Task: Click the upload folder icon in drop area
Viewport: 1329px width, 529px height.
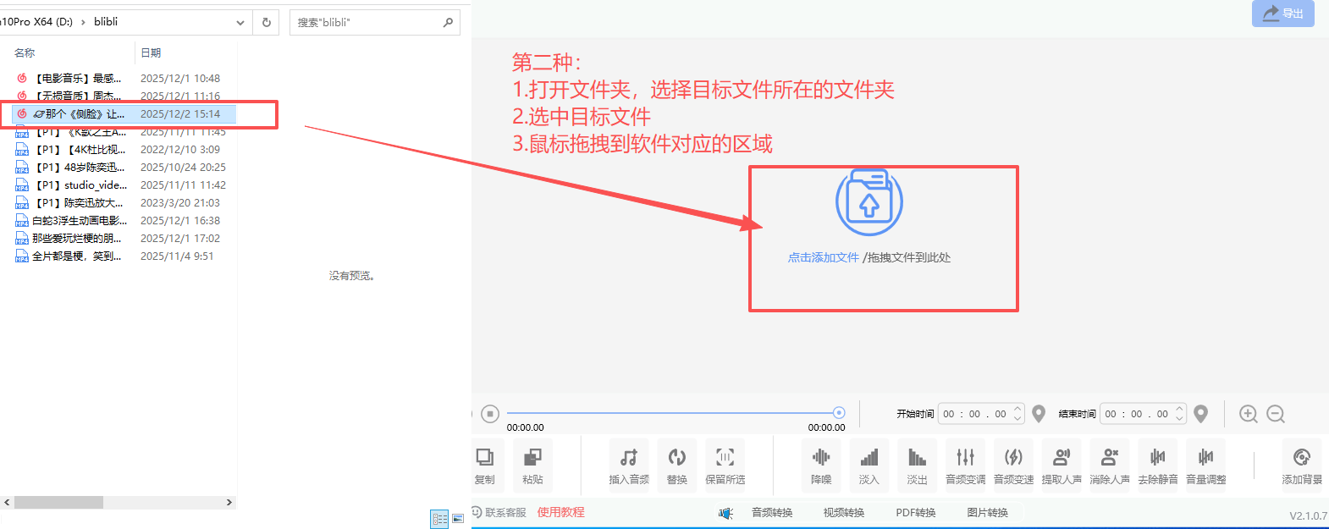Action: (x=869, y=203)
